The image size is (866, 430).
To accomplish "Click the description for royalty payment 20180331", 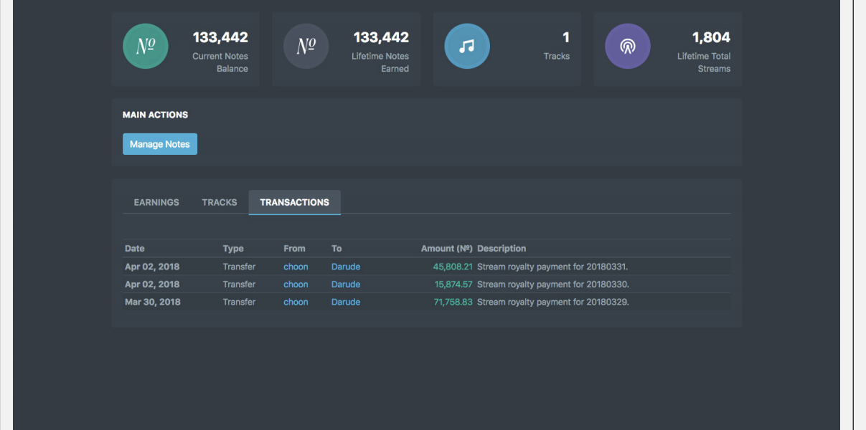I will click(552, 267).
